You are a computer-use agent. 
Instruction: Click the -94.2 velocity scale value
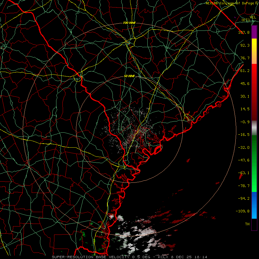coord(244,199)
